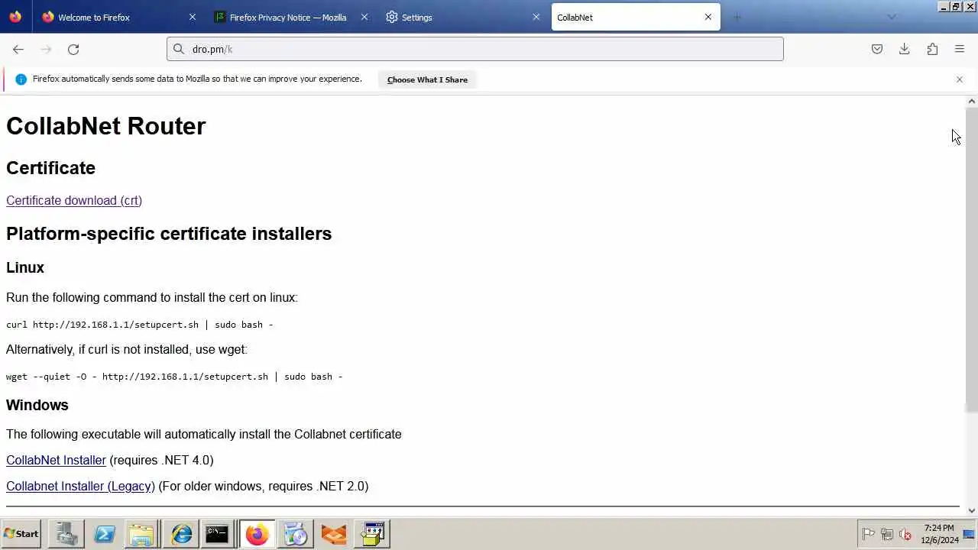The image size is (978, 550).
Task: Switch to the Settings tab
Action: click(x=463, y=17)
